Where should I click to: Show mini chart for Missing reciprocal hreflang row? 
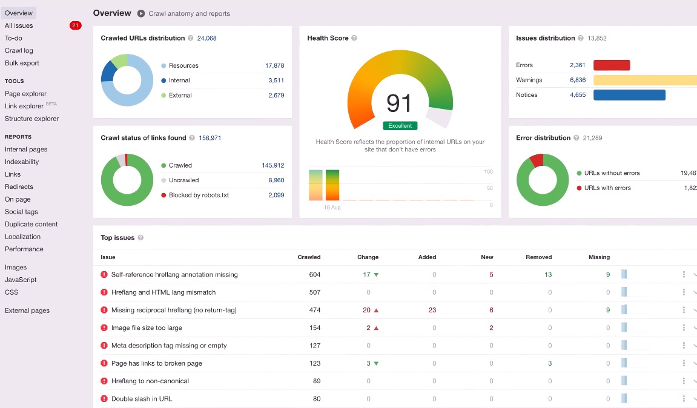[624, 310]
